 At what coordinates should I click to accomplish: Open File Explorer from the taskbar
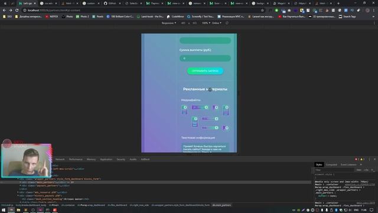(18, 210)
